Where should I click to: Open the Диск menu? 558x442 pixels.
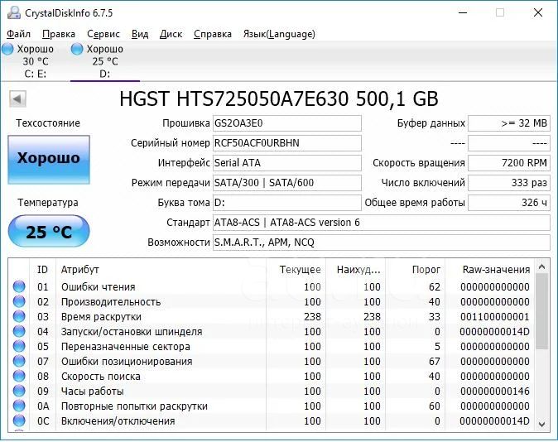(171, 34)
